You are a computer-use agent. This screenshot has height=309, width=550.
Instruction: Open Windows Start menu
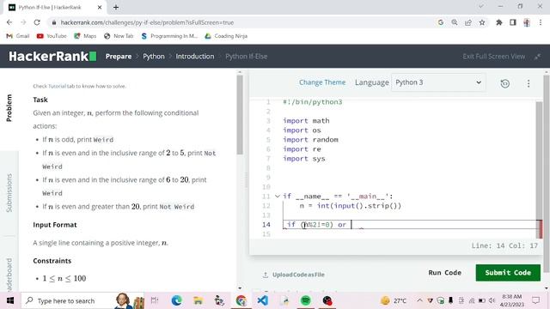tap(10, 300)
